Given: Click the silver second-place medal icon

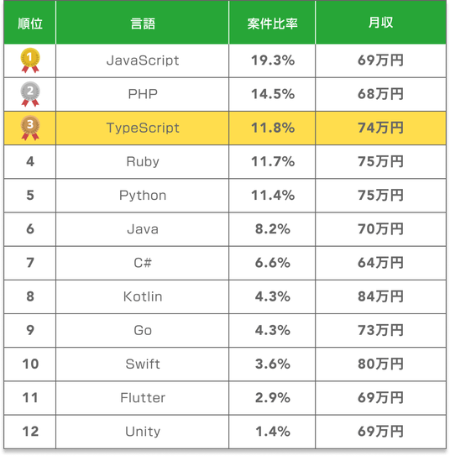Looking at the screenshot, I should tap(30, 94).
